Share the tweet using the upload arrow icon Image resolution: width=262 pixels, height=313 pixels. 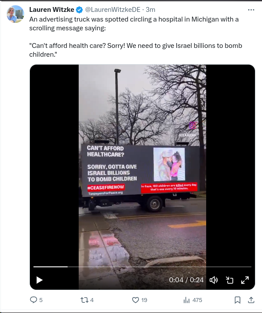(x=251, y=300)
